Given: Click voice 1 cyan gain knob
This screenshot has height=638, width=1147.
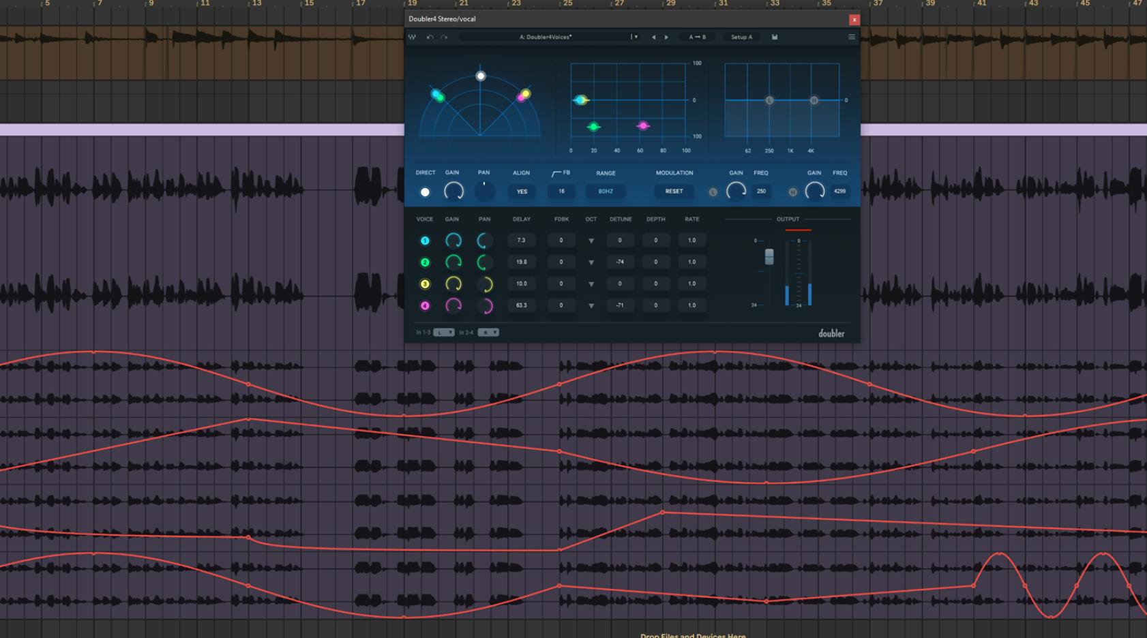Looking at the screenshot, I should point(453,240).
